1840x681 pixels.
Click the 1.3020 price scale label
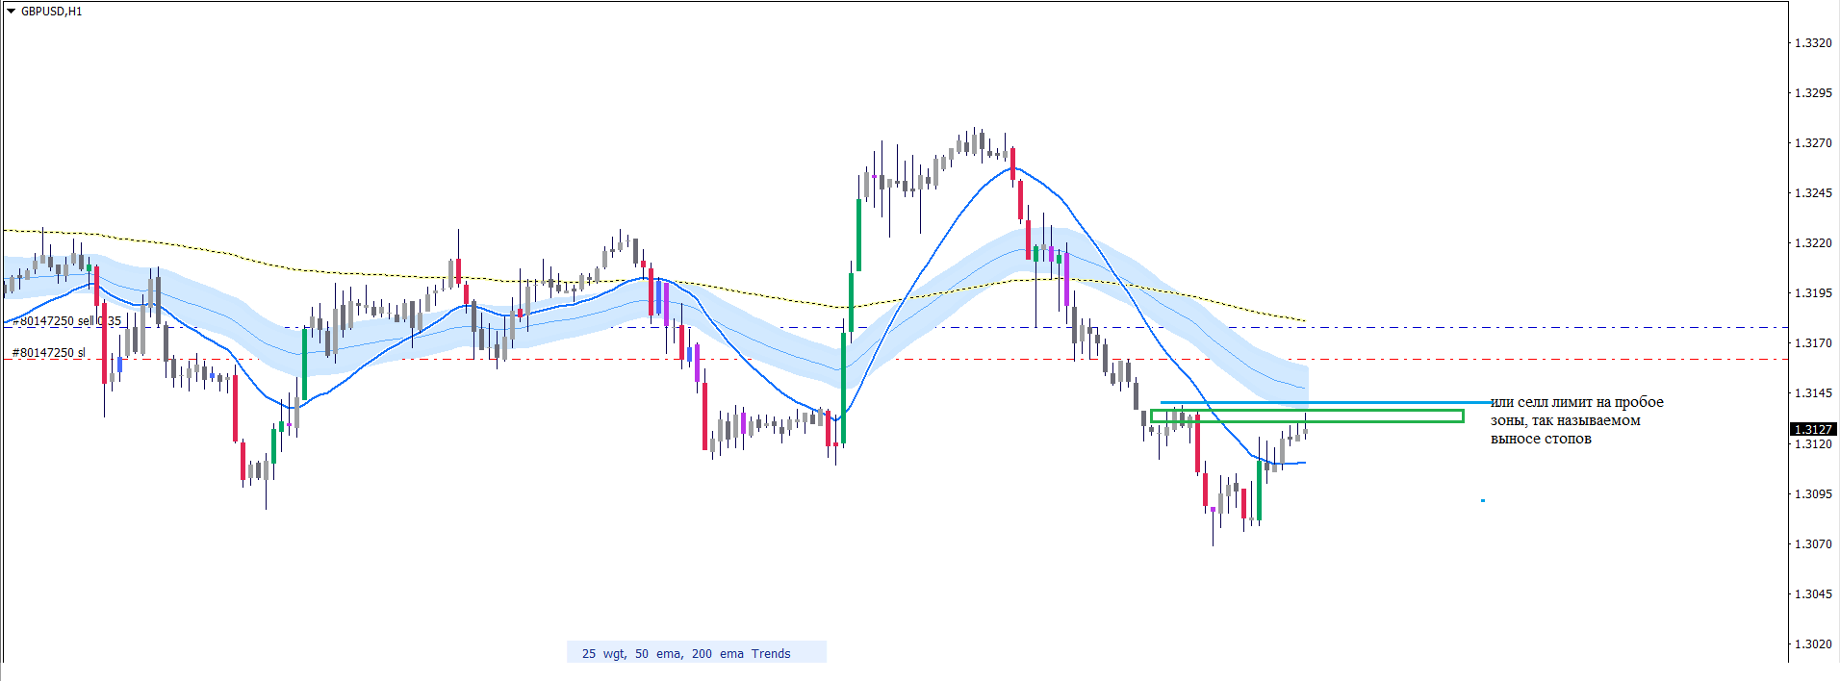pyautogui.click(x=1813, y=644)
